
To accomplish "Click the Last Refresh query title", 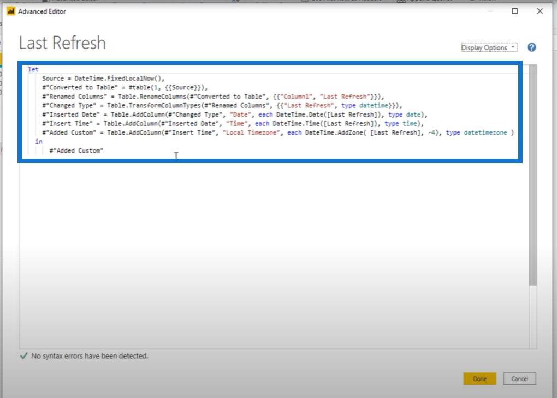I will click(62, 43).
